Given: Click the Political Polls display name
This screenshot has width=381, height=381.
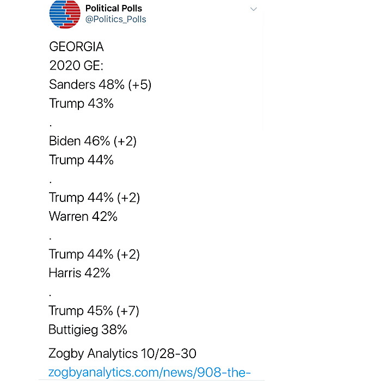Looking at the screenshot, I should [x=113, y=8].
